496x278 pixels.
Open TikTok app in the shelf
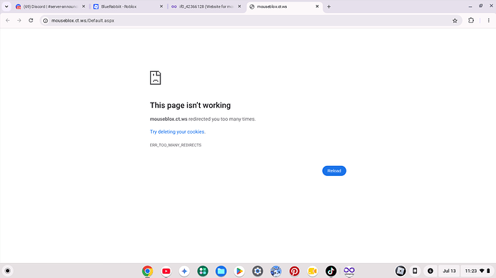click(x=331, y=271)
